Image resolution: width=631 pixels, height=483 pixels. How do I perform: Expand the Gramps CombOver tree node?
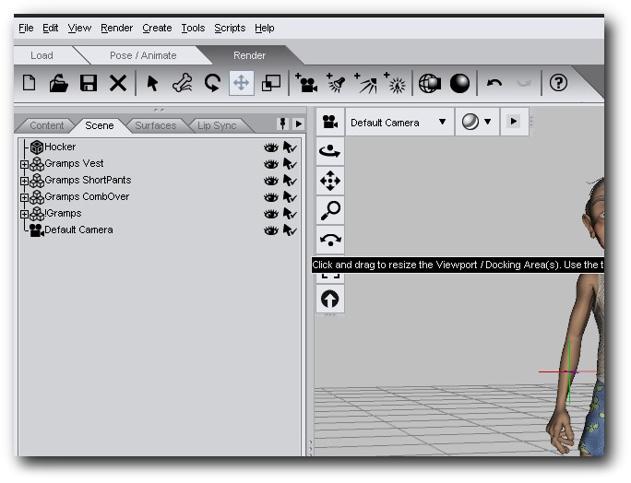tap(24, 197)
